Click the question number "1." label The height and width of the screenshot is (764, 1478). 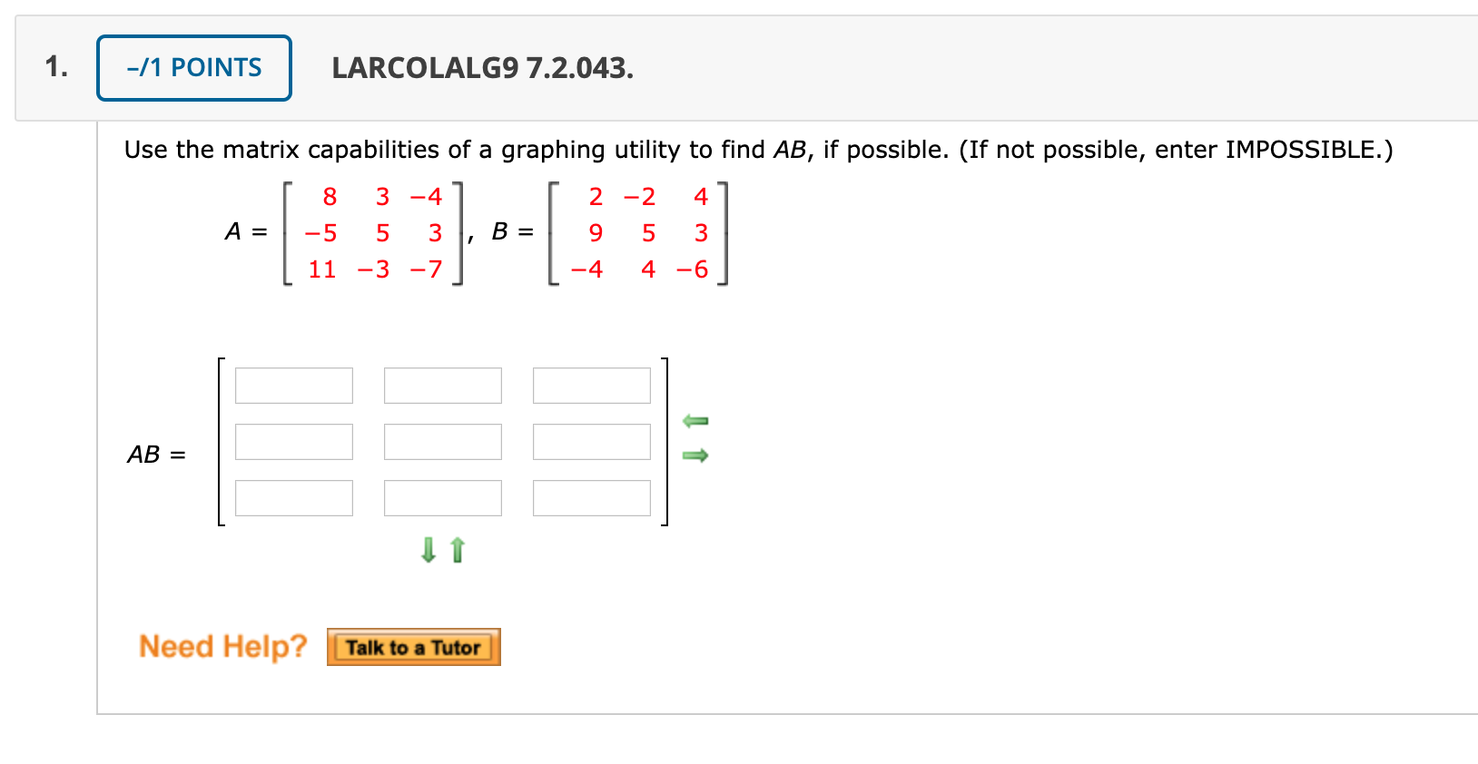55,66
